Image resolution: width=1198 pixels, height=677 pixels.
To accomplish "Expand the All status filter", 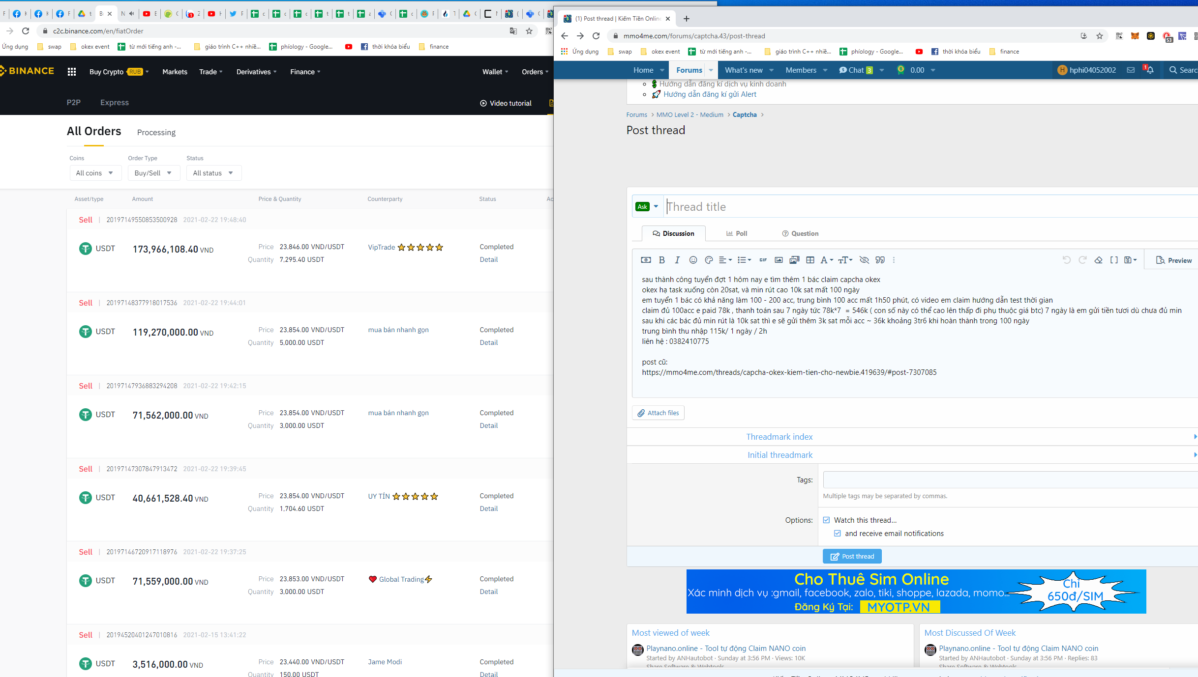I will click(x=213, y=173).
